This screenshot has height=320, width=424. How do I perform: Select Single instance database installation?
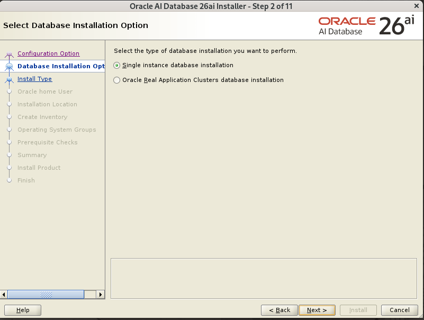tap(117, 66)
